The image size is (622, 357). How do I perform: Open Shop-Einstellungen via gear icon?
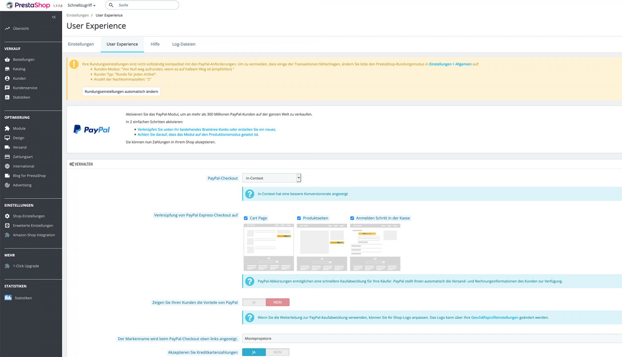pyautogui.click(x=7, y=216)
